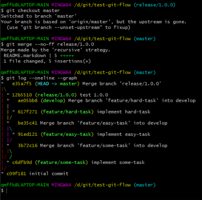Click the 'test 1.0.0' commit message

click(94, 95)
